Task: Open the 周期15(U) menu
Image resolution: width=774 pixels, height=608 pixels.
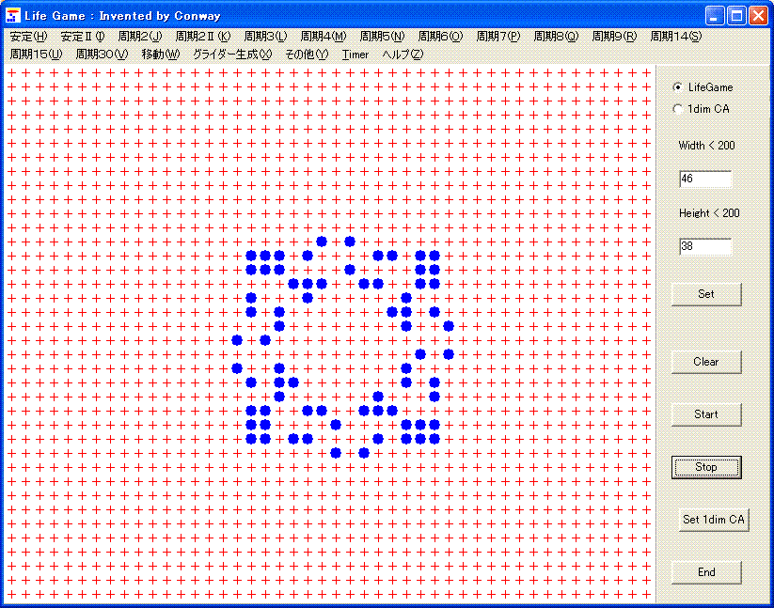Action: pos(36,55)
